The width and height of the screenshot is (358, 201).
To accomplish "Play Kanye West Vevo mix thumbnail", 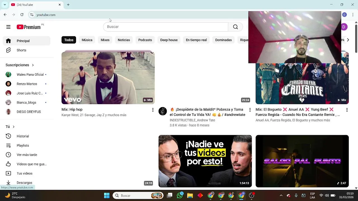I will [x=108, y=78].
